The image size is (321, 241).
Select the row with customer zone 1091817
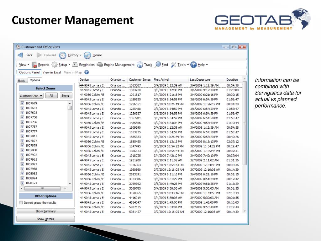(161, 95)
